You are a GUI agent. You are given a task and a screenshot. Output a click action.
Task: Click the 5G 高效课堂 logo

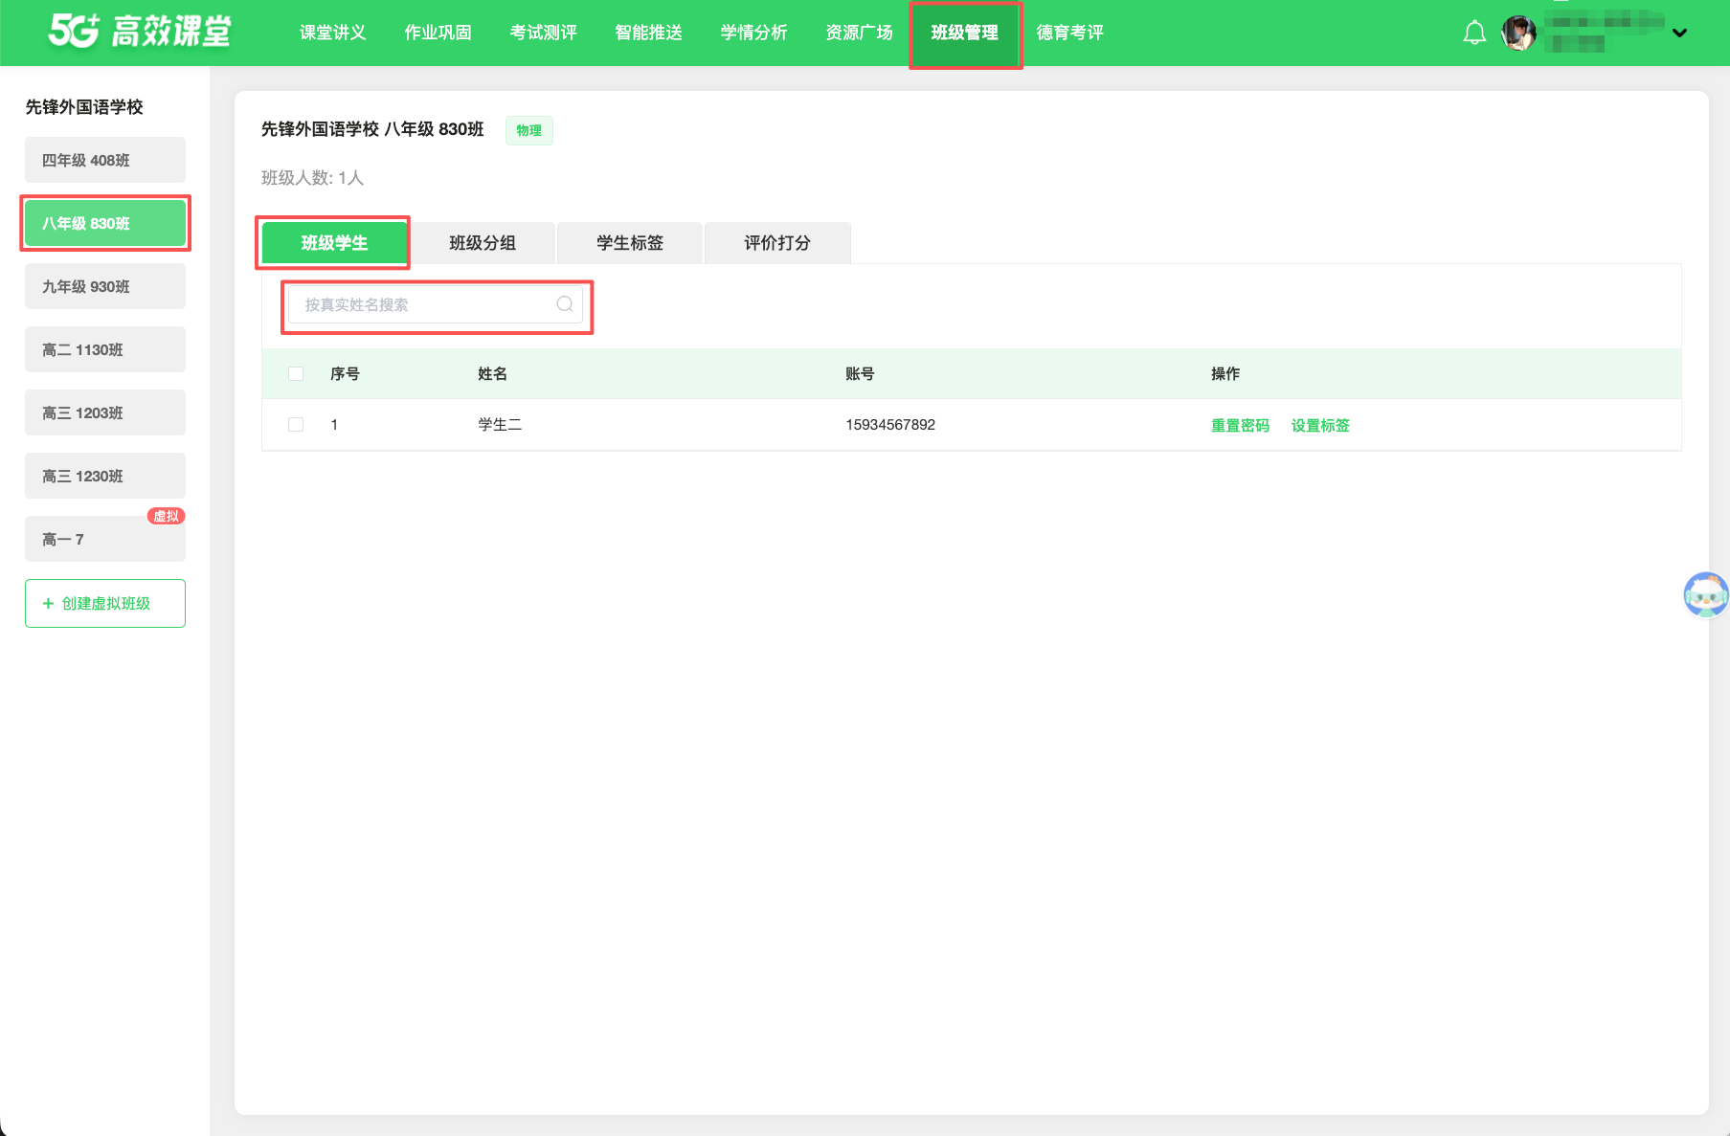pyautogui.click(x=140, y=32)
